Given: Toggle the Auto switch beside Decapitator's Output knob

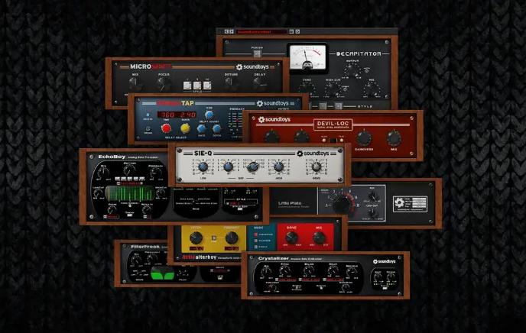Looking at the screenshot, I should coord(367,71).
